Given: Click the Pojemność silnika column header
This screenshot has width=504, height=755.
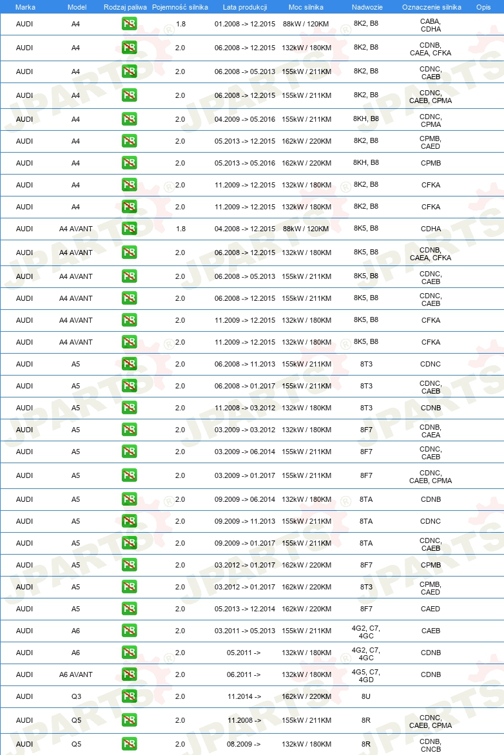Looking at the screenshot, I should point(180,7).
